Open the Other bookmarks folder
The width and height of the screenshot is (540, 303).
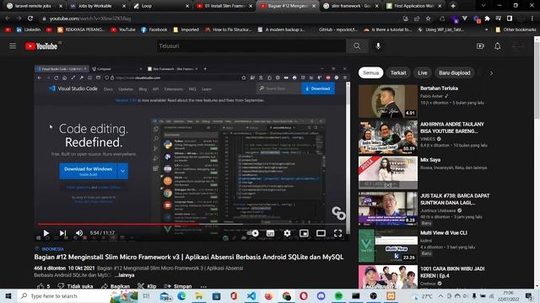pyautogui.click(x=516, y=30)
